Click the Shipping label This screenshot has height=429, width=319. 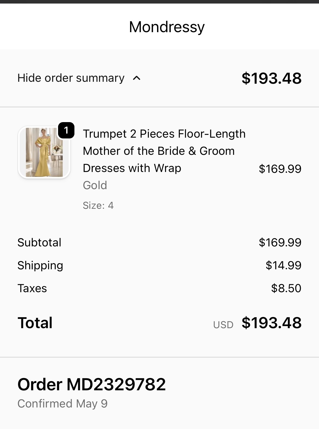click(40, 265)
